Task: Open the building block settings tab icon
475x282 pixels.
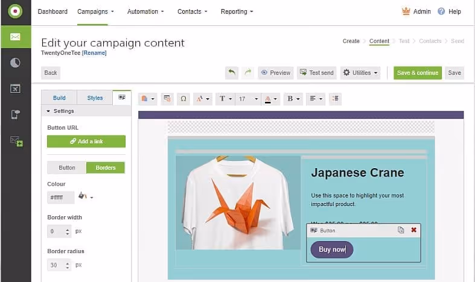Action: pyautogui.click(x=122, y=98)
